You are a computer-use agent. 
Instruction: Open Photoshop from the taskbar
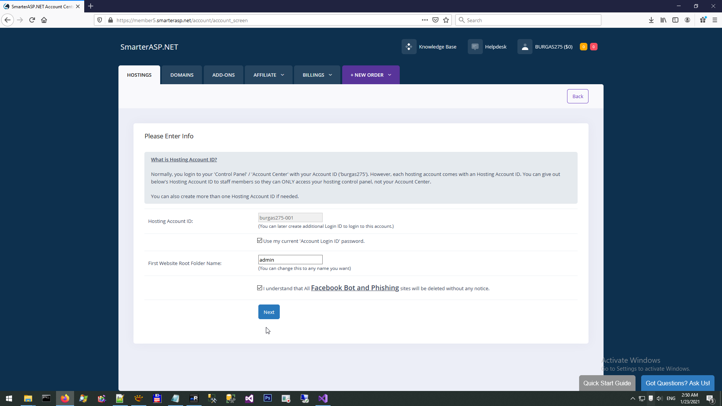(267, 398)
